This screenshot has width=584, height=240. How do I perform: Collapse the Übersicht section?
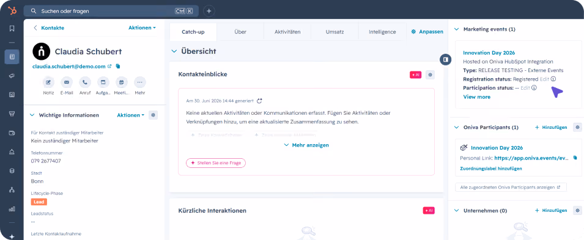click(174, 51)
